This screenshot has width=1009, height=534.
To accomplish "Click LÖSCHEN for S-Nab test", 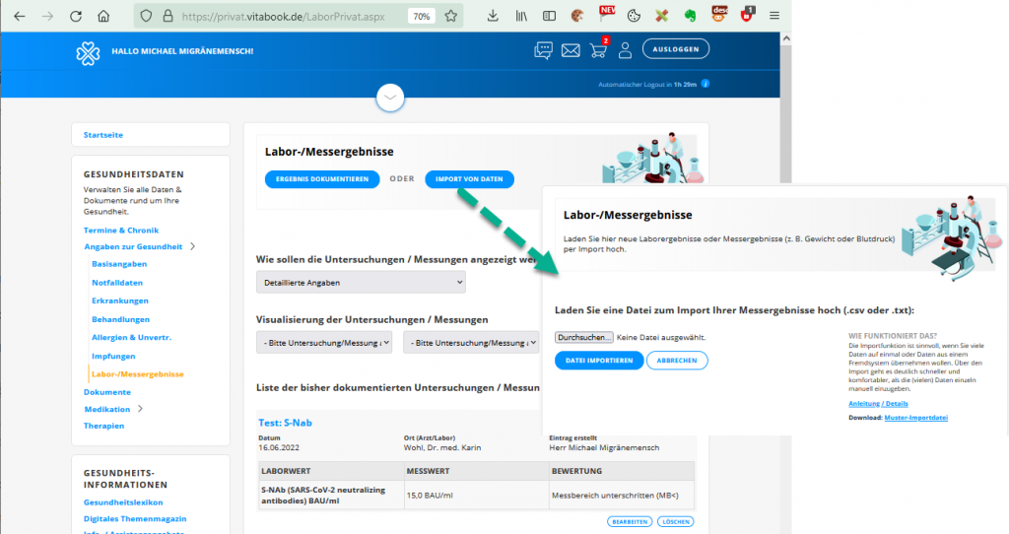I will pos(676,522).
